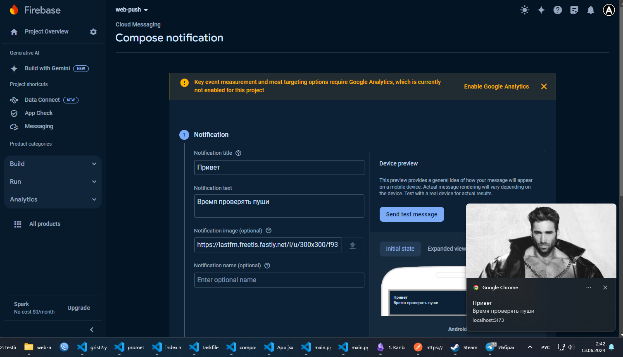Click the Upgrade plan button
This screenshot has height=357, width=623.
coord(79,308)
